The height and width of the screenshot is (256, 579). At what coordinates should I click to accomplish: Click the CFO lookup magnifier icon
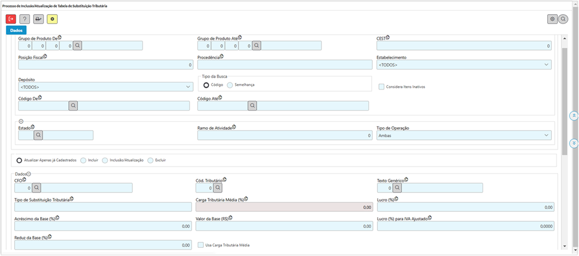[37, 188]
